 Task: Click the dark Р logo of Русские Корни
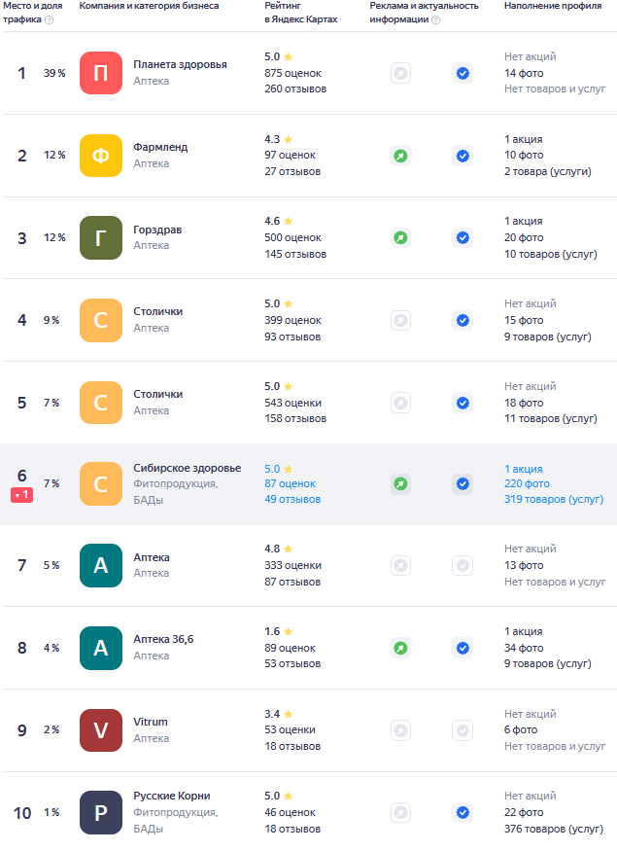pyautogui.click(x=101, y=812)
